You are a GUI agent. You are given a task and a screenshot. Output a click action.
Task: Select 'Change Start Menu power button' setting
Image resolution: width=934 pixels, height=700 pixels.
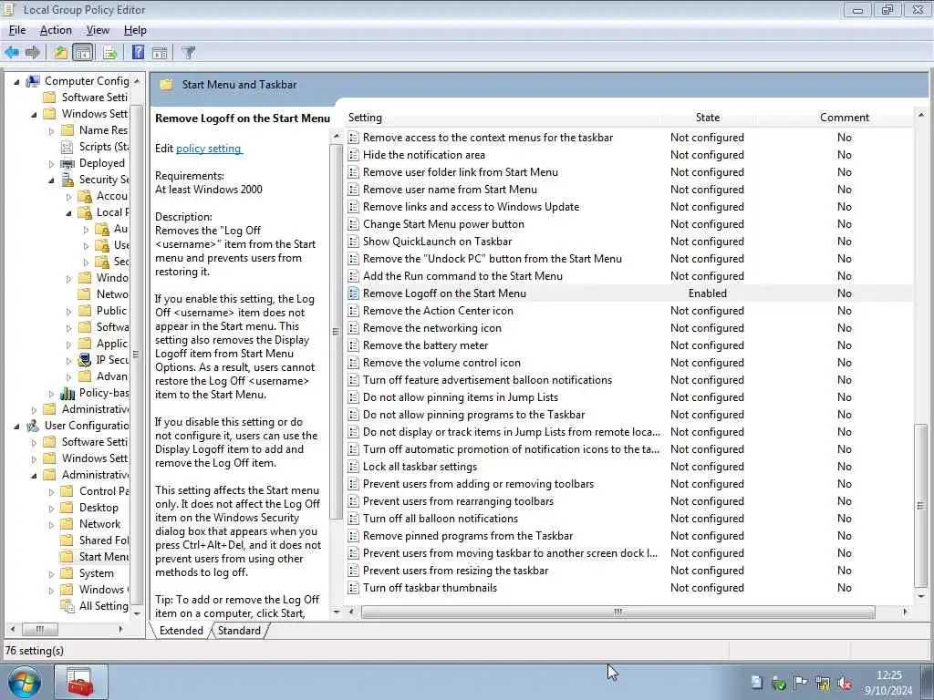(x=443, y=224)
